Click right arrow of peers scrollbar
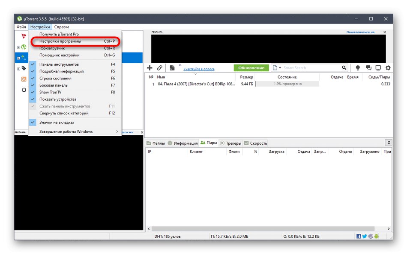 (x=389, y=229)
